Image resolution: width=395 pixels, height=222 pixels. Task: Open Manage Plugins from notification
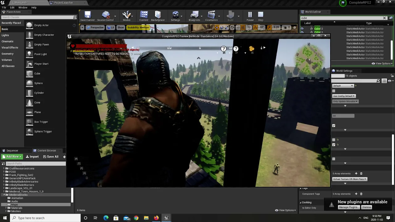click(348, 207)
